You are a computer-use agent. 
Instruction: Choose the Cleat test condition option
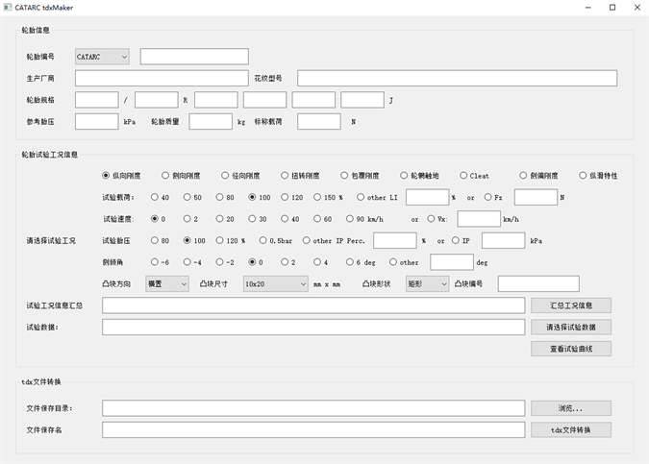(x=463, y=176)
